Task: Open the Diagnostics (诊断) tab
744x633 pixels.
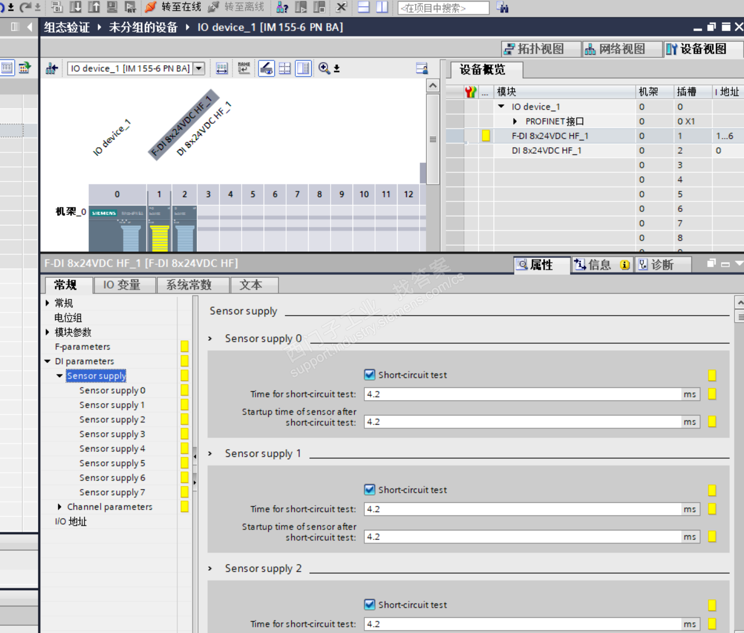Action: [x=663, y=265]
